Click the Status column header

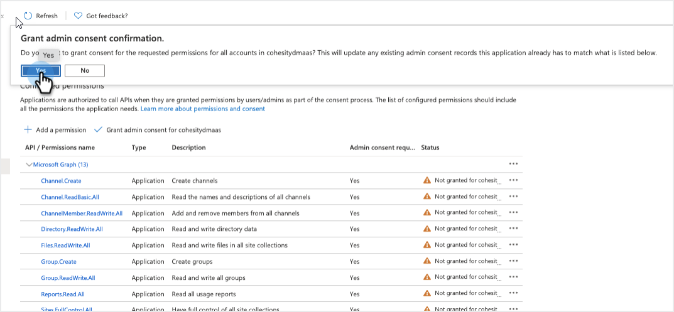(430, 148)
